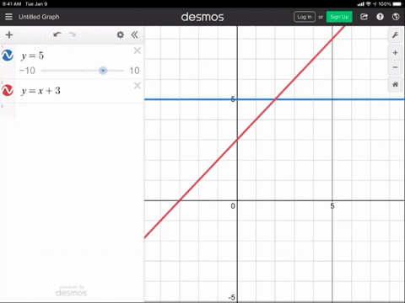Image resolution: width=405 pixels, height=303 pixels.
Task: Toggle visibility of red y=x+3 graph
Action: (x=8, y=90)
